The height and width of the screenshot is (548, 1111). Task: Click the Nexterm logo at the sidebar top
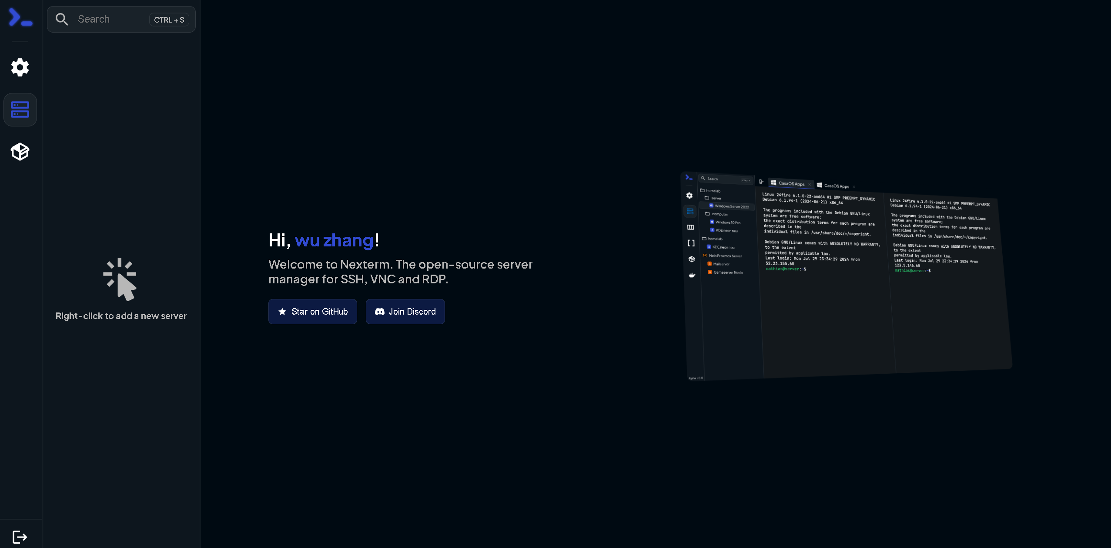[20, 17]
